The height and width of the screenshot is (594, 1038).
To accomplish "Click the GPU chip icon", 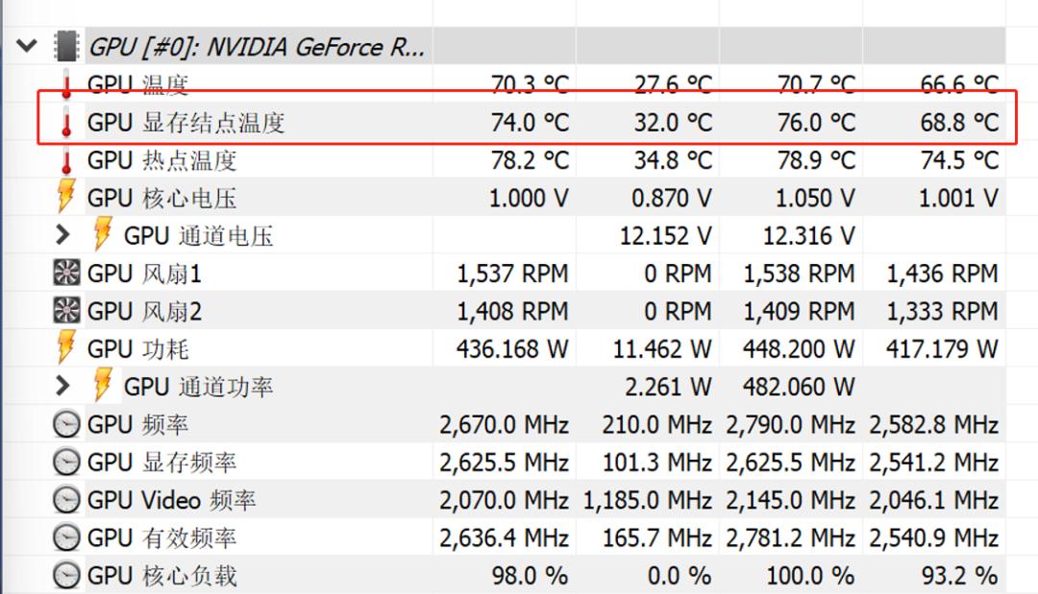I will (x=67, y=44).
